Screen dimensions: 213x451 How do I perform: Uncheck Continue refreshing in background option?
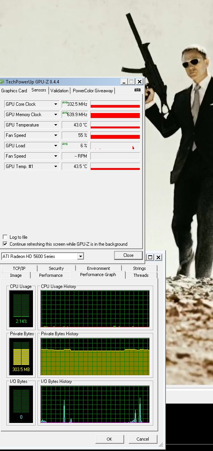[5, 244]
